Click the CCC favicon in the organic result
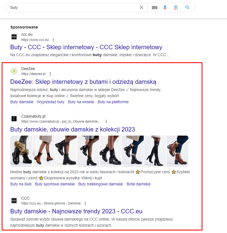The image size is (227, 233). click(x=14, y=201)
